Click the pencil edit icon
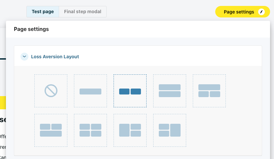This screenshot has height=159, width=274. (x=261, y=12)
